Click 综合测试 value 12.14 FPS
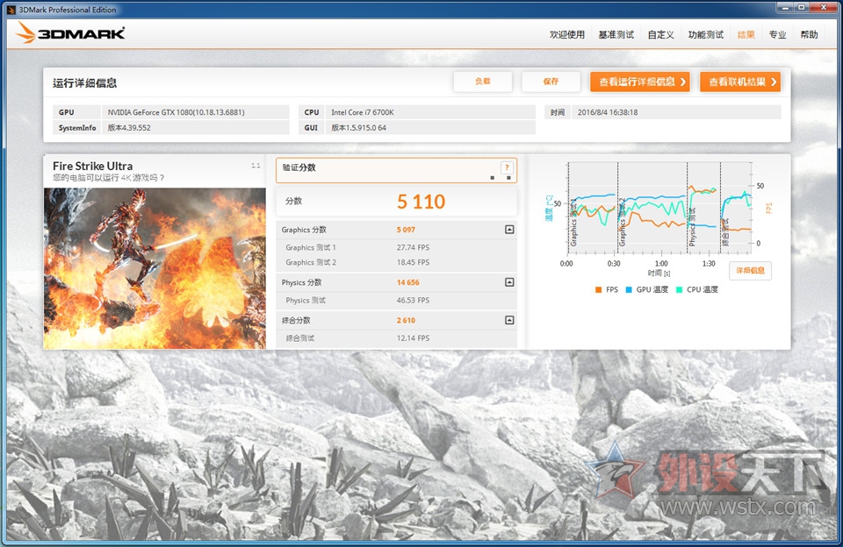 [413, 338]
